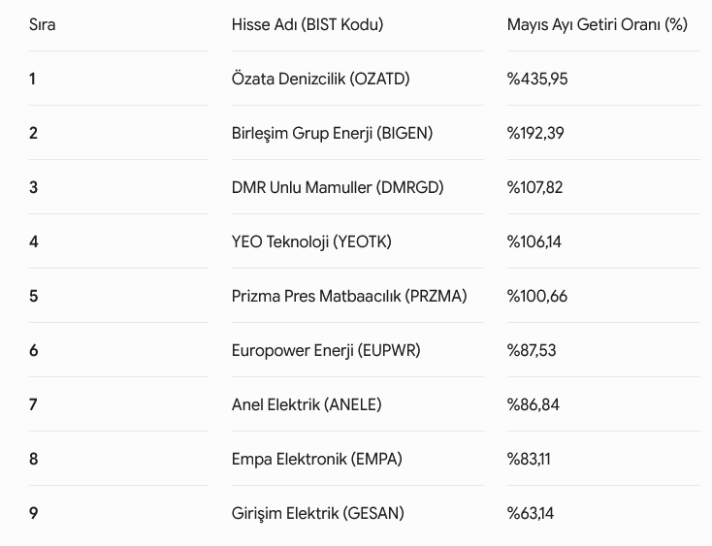Screen dimensions: 712x546
Task: Click the %107,82 percentage cell
Action: (x=534, y=187)
